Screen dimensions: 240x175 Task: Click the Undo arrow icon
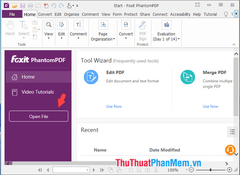coord(54,6)
